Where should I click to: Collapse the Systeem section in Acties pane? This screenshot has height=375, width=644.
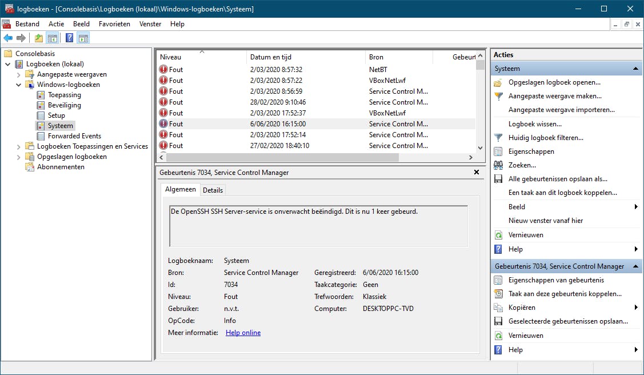[635, 69]
